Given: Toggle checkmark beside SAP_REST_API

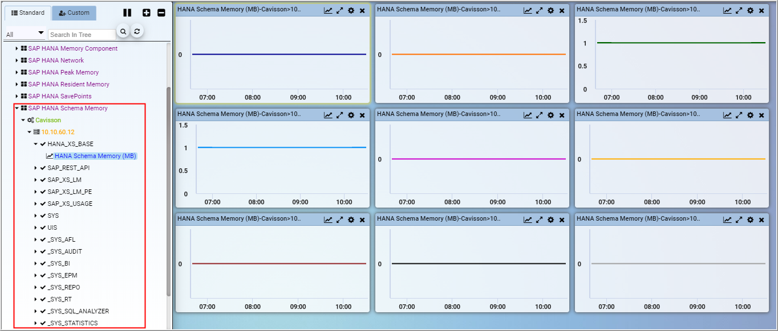Looking at the screenshot, I should (43, 168).
